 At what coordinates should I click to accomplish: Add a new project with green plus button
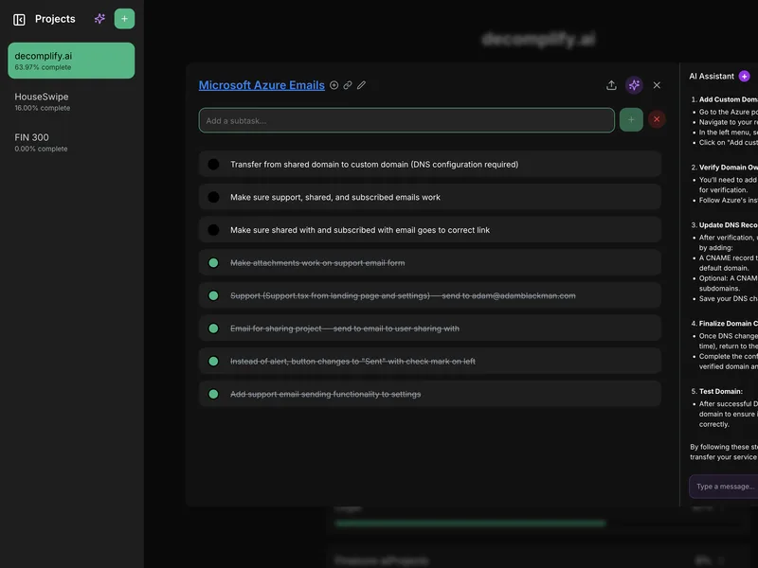(124, 19)
